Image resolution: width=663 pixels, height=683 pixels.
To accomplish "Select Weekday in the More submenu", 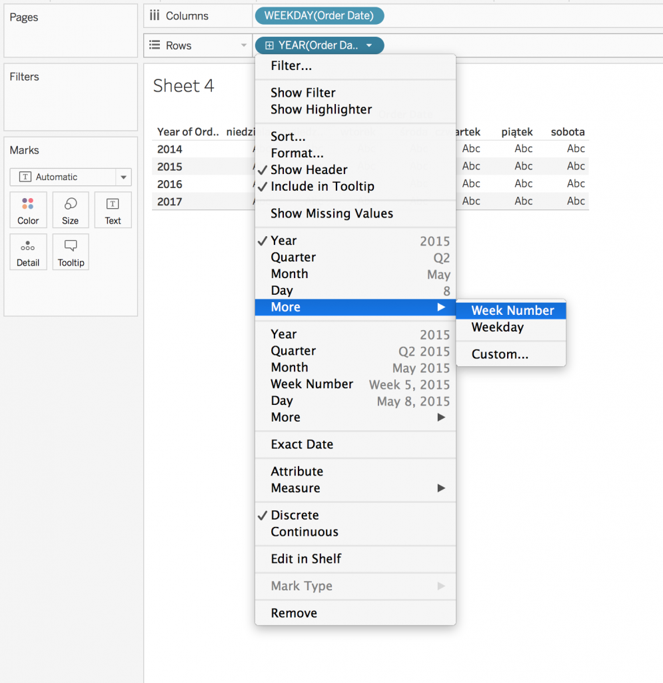I will pyautogui.click(x=497, y=327).
